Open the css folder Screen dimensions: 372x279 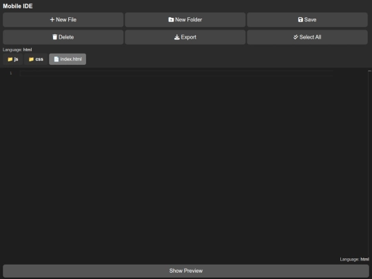click(36, 59)
